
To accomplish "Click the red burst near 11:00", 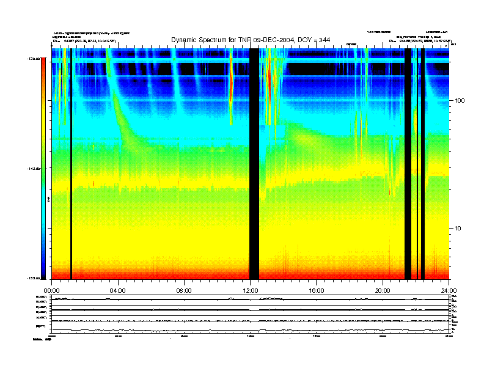I will [231, 88].
